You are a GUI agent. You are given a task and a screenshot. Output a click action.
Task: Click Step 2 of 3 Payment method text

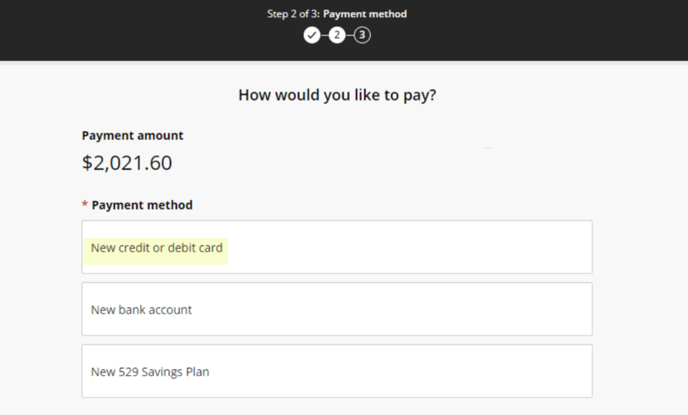[337, 14]
